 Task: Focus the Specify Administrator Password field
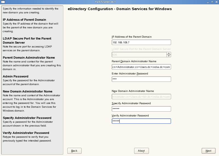141,109
